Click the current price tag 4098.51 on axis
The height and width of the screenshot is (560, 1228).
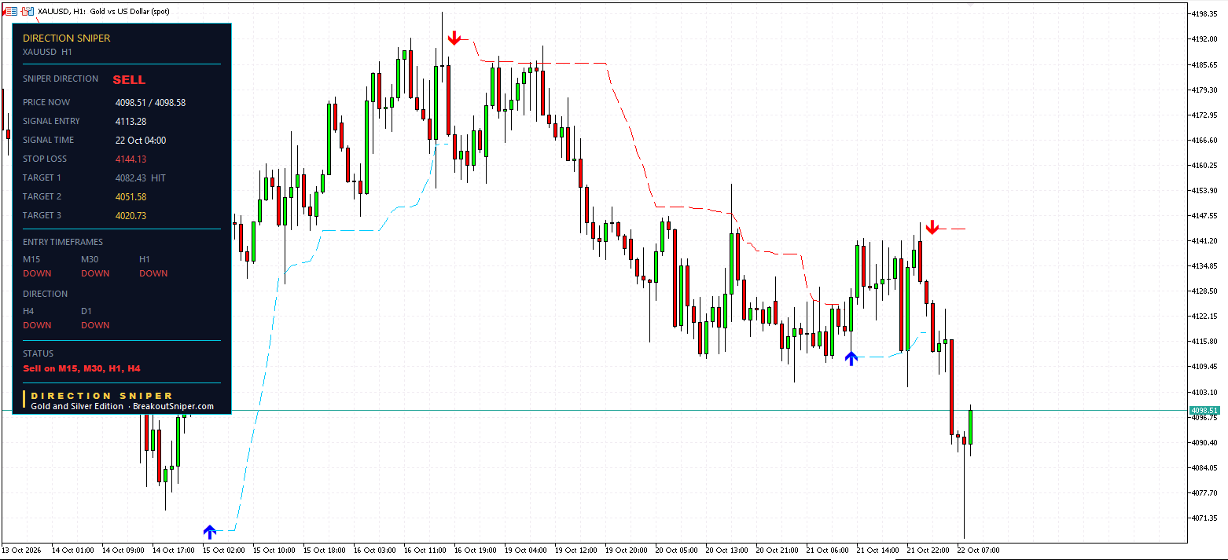click(1204, 411)
